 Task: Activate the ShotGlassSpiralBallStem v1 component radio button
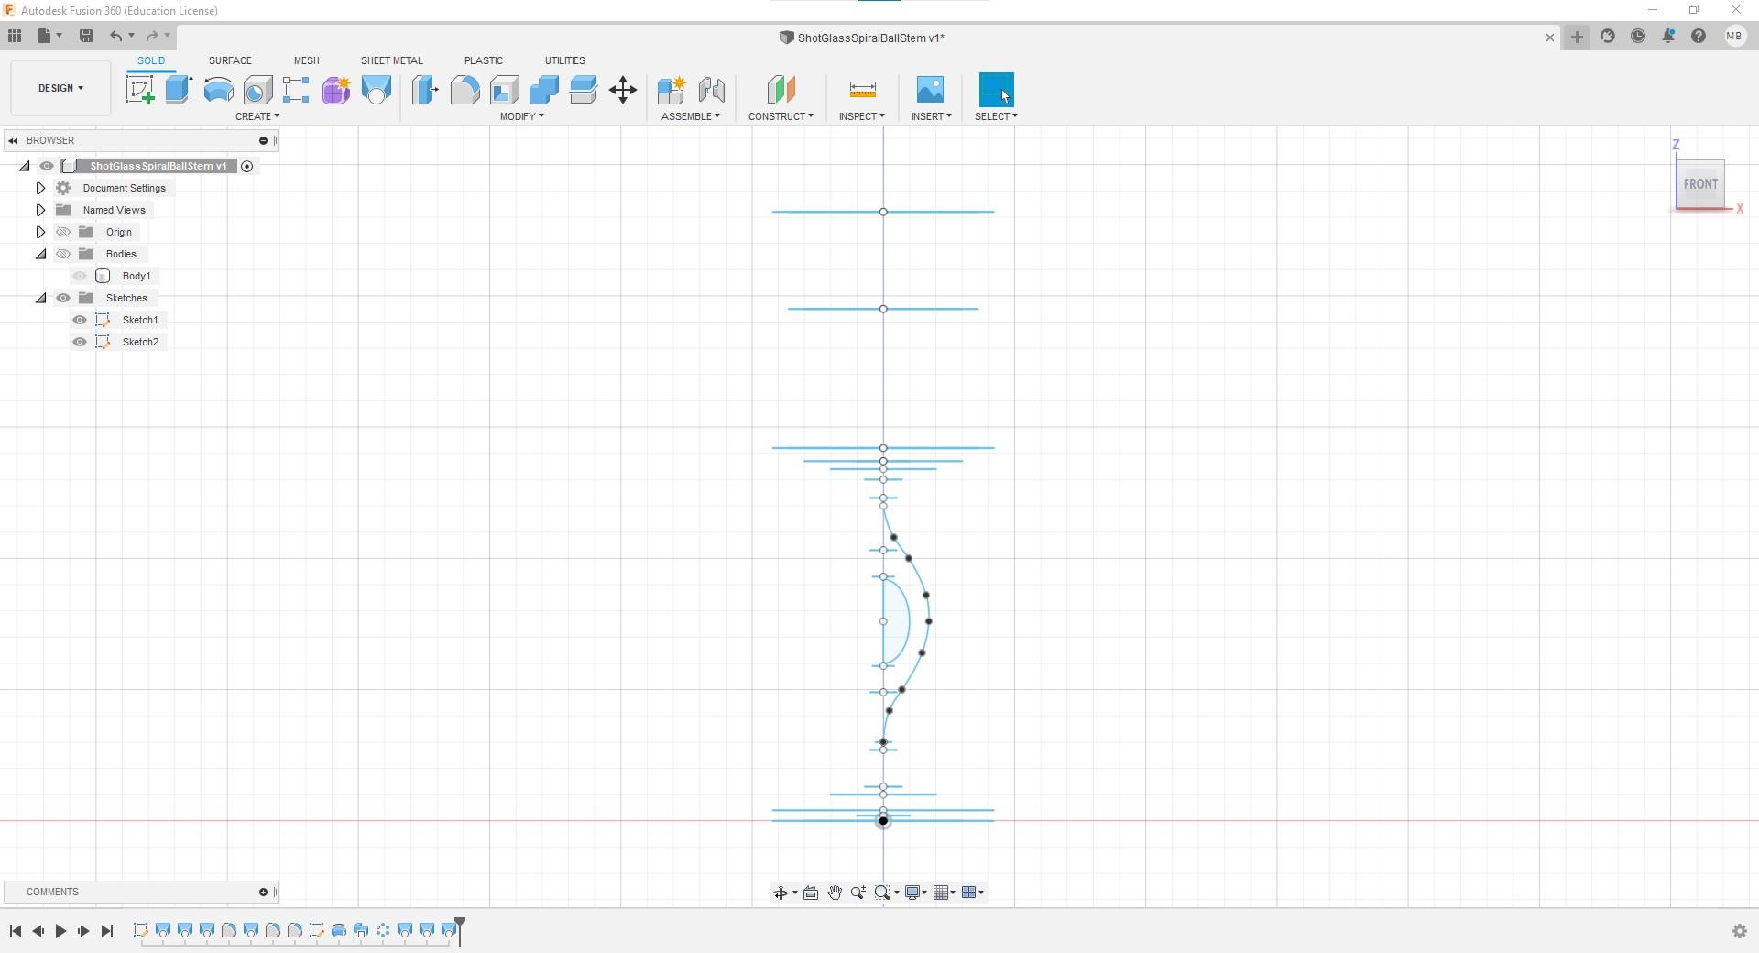[246, 166]
